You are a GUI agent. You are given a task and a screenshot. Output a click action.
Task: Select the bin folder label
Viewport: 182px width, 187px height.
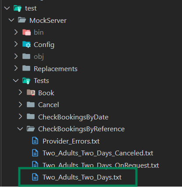[x=39, y=32]
